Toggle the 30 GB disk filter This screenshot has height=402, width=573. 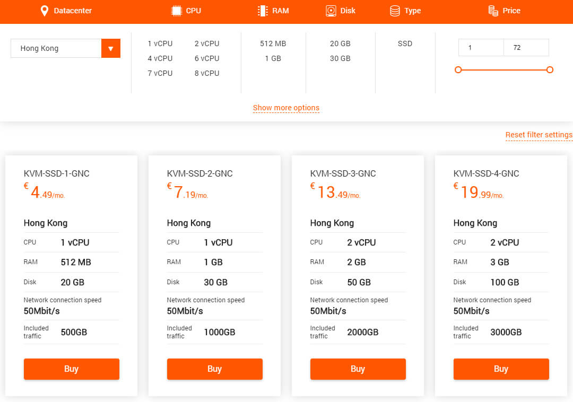[x=340, y=58]
